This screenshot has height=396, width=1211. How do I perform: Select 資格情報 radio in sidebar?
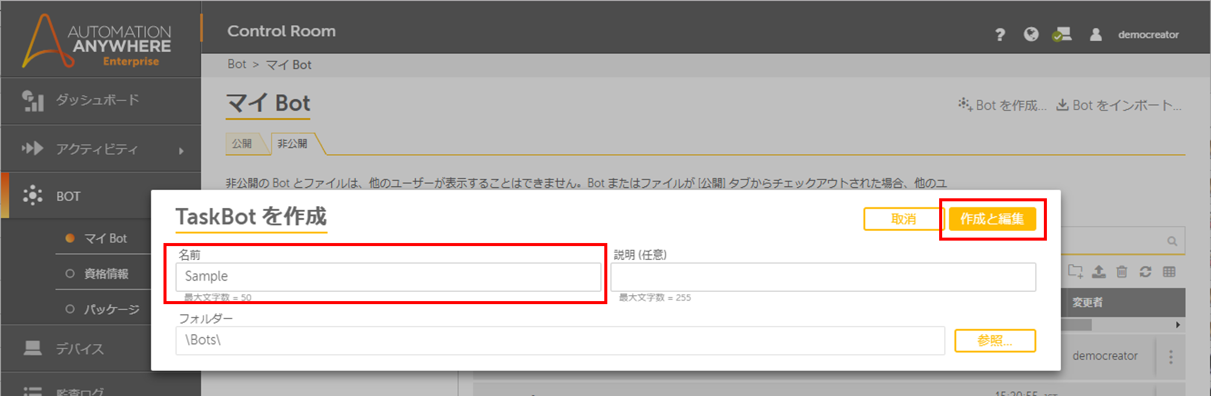coord(70,273)
